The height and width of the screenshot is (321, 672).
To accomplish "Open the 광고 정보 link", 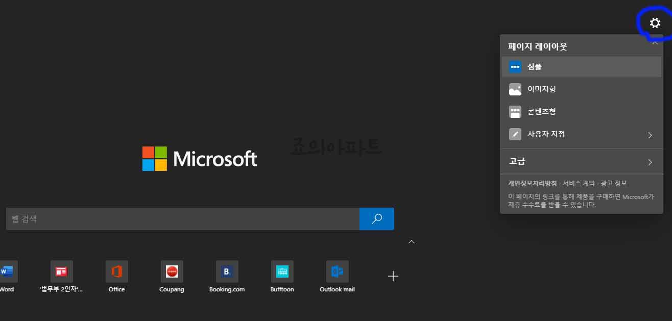I will (x=614, y=183).
